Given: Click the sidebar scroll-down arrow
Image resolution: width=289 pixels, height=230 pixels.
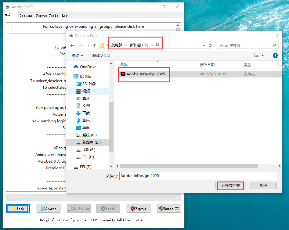Looking at the screenshot, I should [111, 166].
